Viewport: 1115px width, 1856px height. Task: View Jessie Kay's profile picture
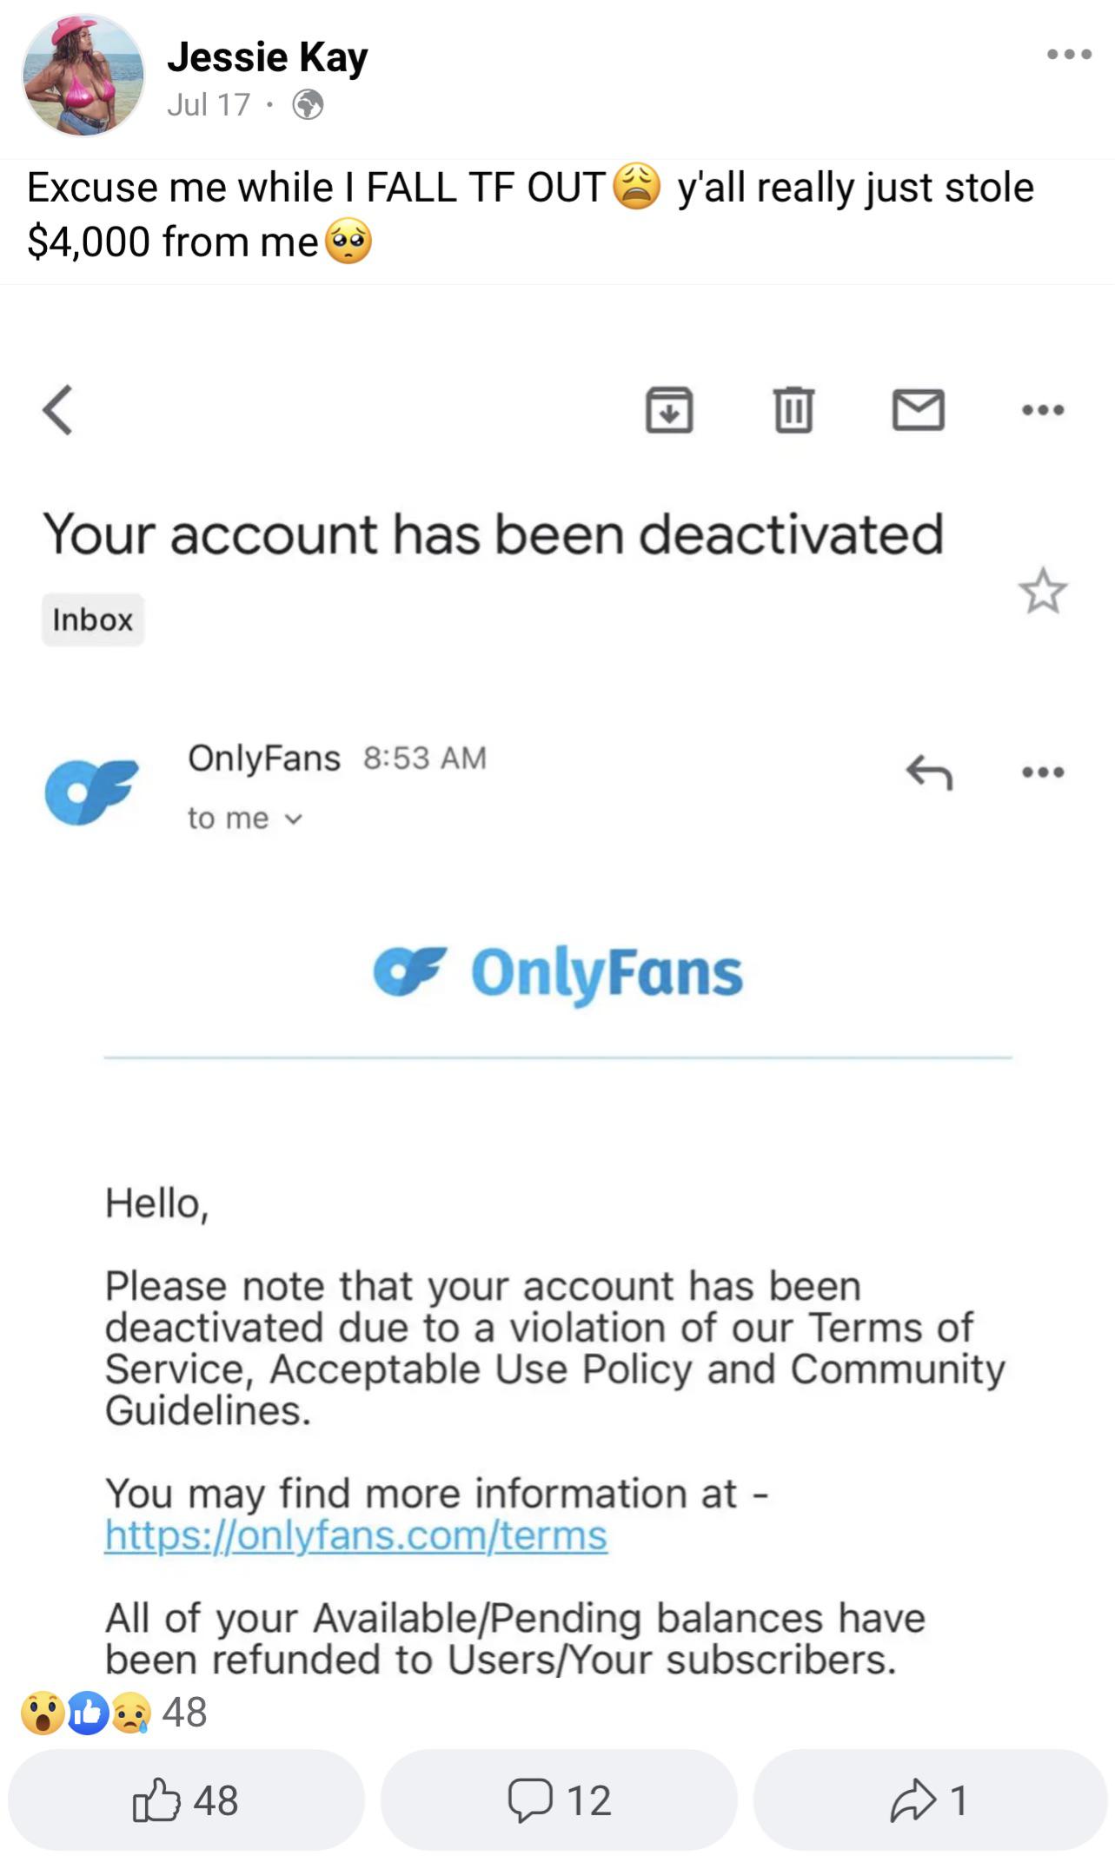pos(83,76)
